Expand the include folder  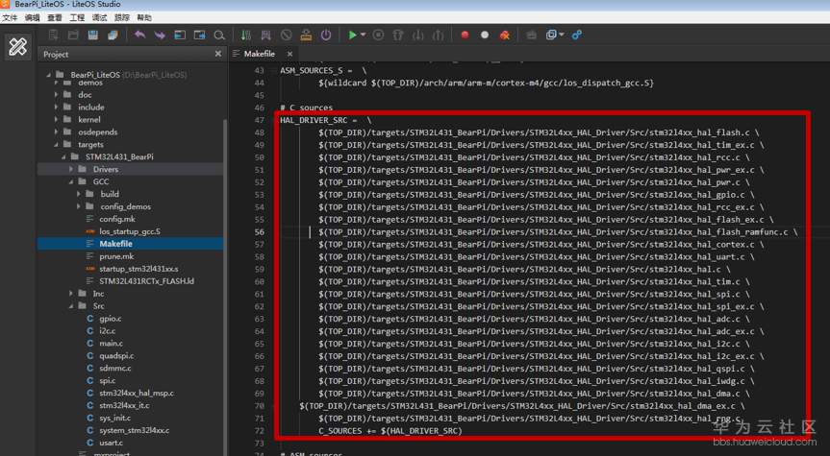click(56, 108)
